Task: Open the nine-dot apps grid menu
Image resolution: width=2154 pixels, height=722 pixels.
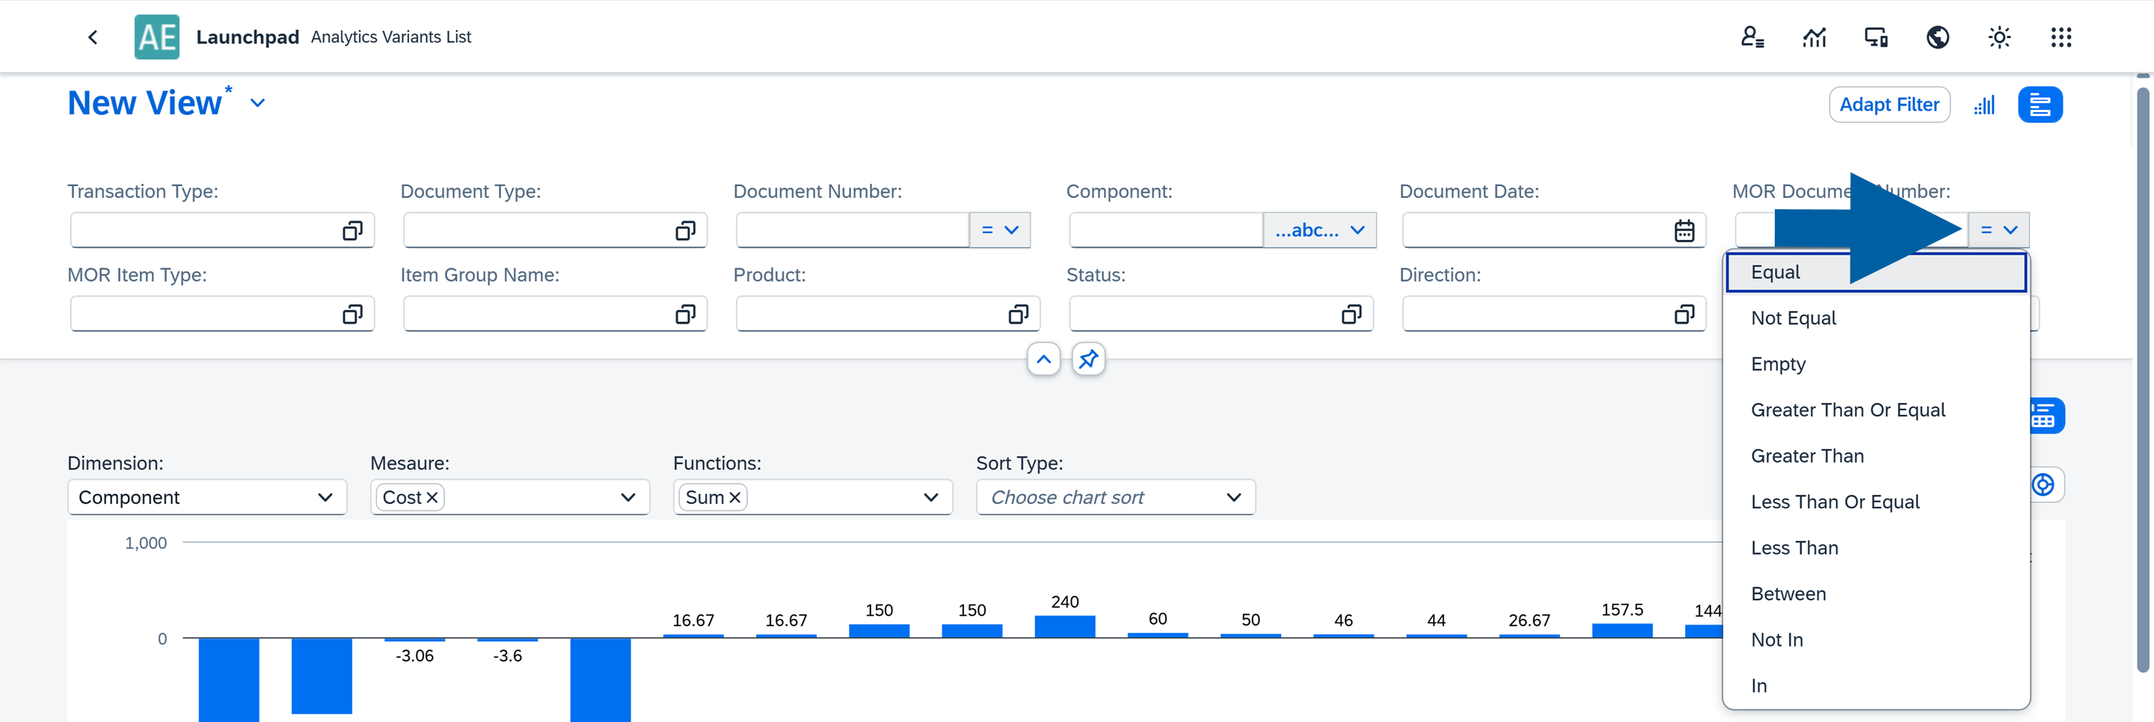Action: click(2061, 37)
